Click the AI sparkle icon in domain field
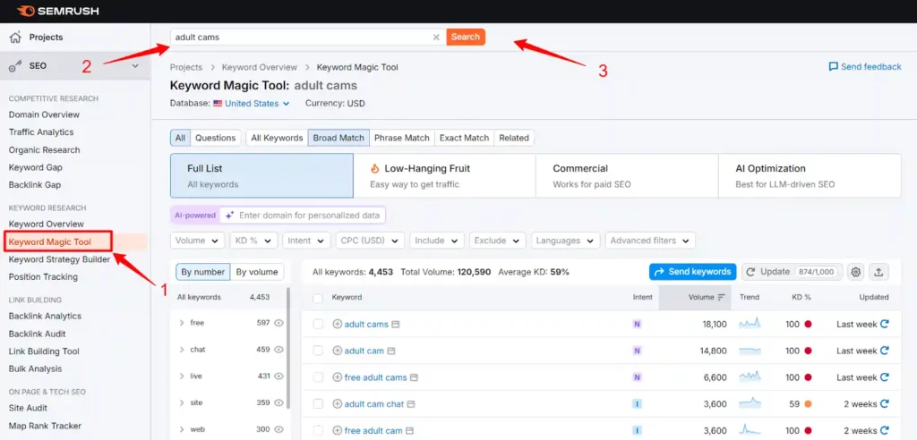The height and width of the screenshot is (440, 917). pos(230,215)
